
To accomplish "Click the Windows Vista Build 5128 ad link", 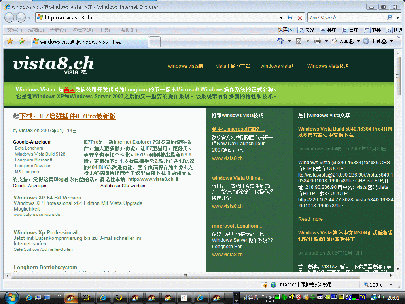I will click(x=40, y=154).
